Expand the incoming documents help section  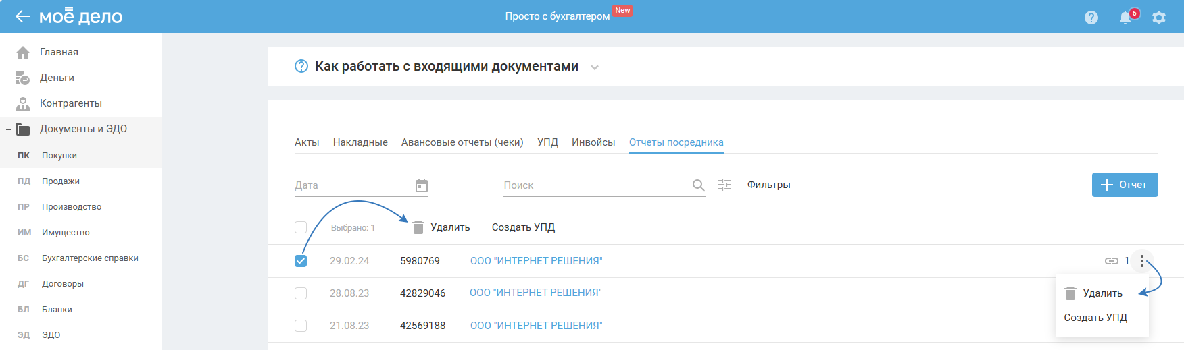click(595, 67)
